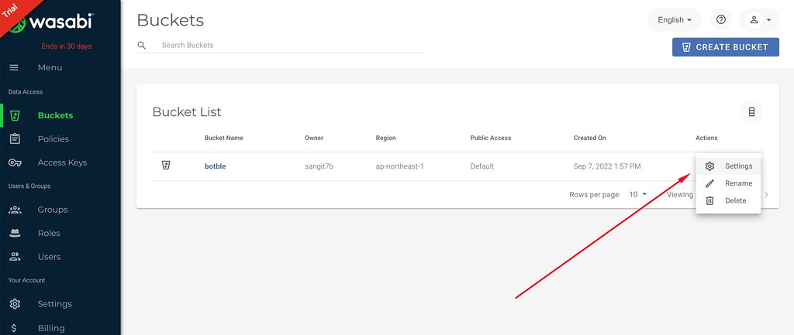Open the hamburger Menu icon
The width and height of the screenshot is (794, 335).
(14, 67)
